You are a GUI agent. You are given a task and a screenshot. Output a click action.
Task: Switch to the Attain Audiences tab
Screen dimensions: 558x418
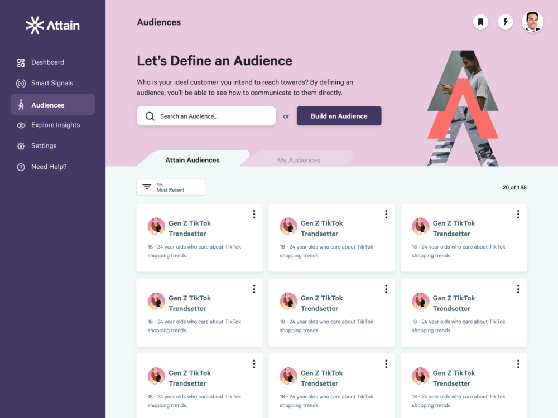(192, 160)
